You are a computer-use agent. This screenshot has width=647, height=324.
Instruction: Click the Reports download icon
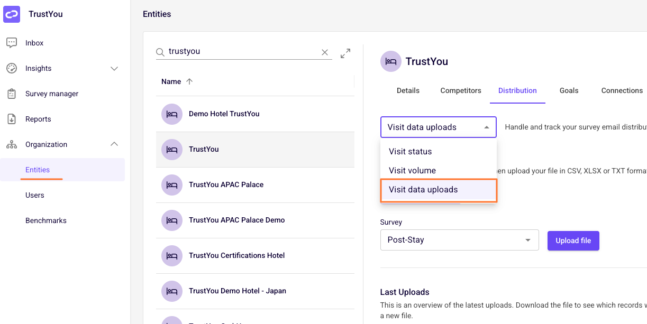click(x=12, y=119)
